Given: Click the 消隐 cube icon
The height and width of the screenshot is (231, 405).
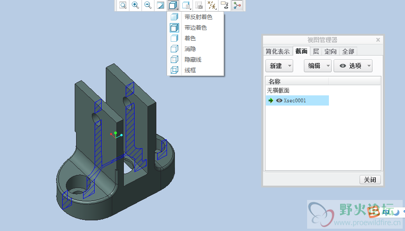Looking at the screenshot, I should 174,49.
